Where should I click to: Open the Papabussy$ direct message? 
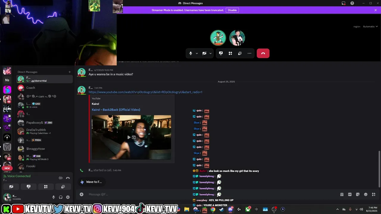click(44, 122)
